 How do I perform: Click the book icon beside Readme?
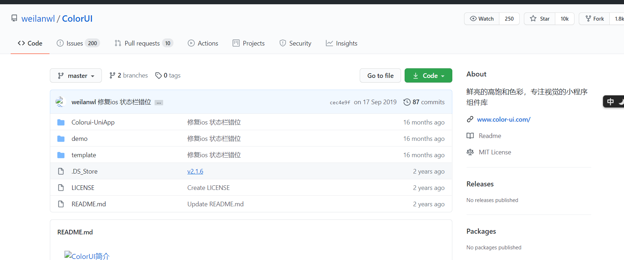470,136
